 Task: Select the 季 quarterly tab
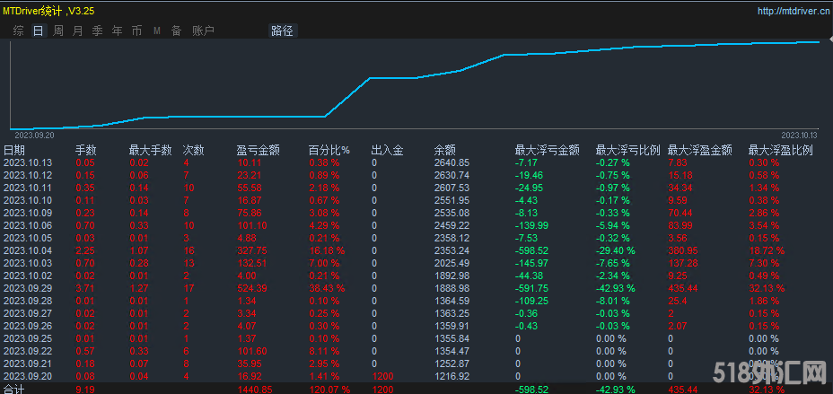(x=97, y=31)
